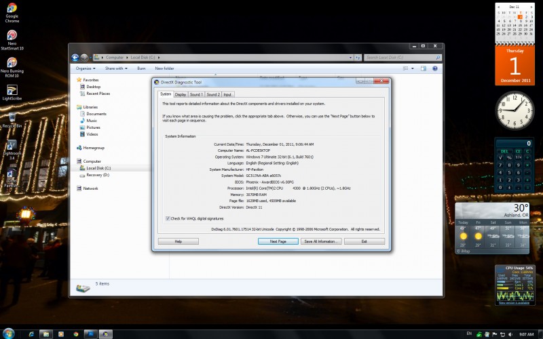Click Burn in Explorer toolbar

click(141, 68)
